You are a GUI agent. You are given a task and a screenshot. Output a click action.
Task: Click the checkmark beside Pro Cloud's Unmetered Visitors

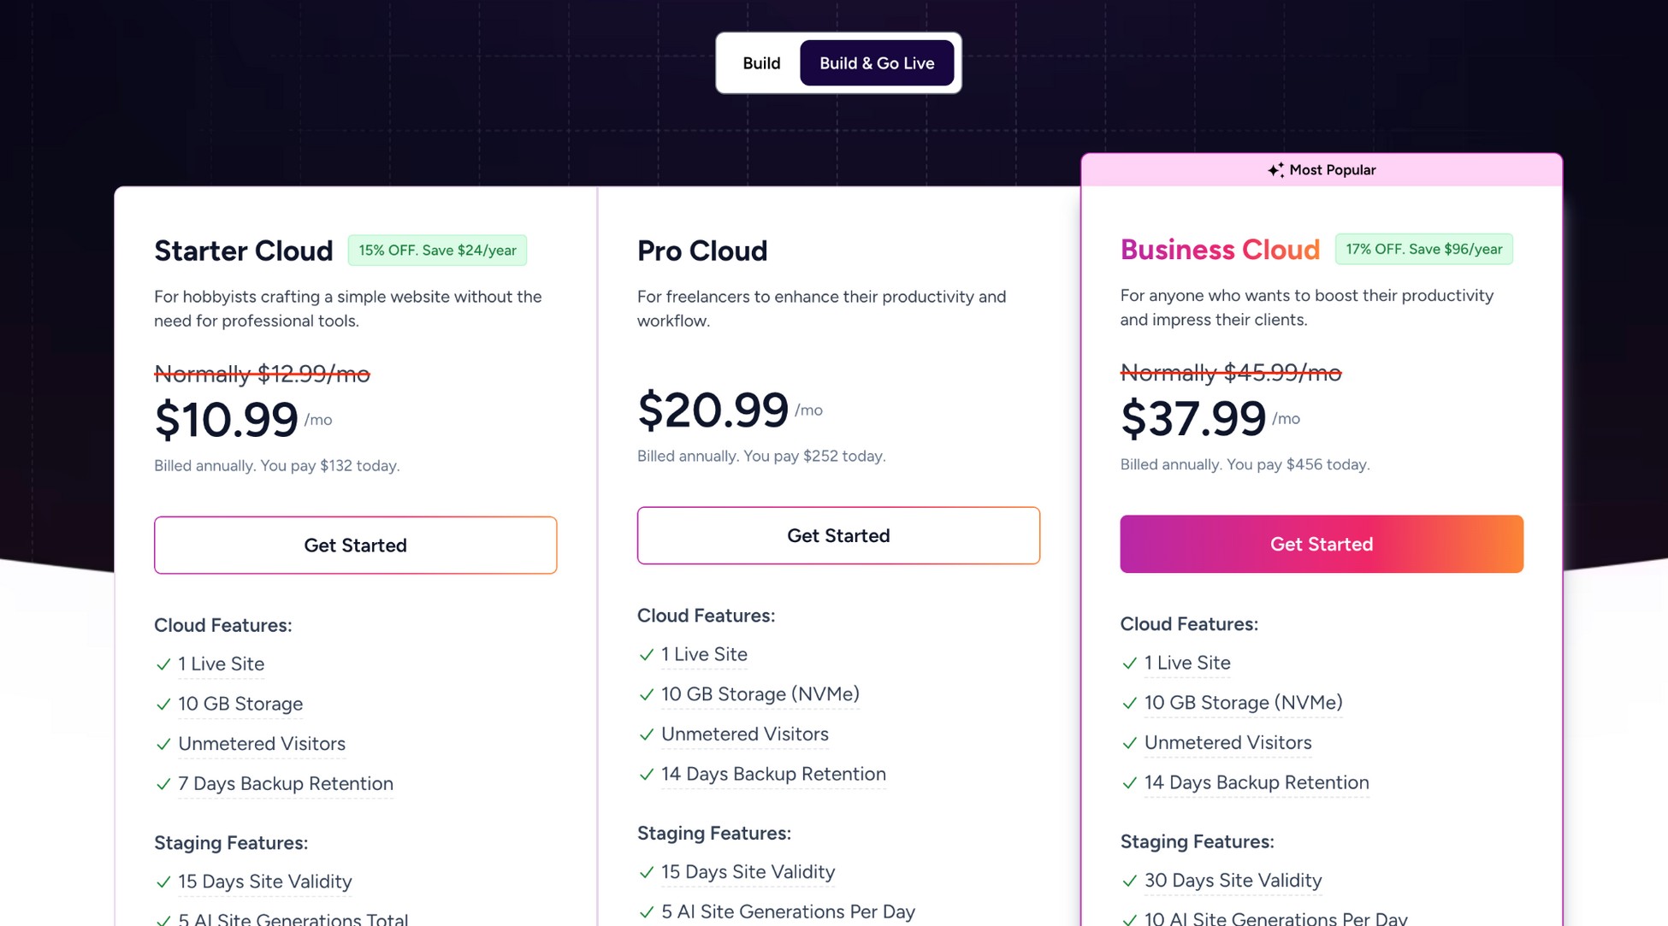pos(645,734)
